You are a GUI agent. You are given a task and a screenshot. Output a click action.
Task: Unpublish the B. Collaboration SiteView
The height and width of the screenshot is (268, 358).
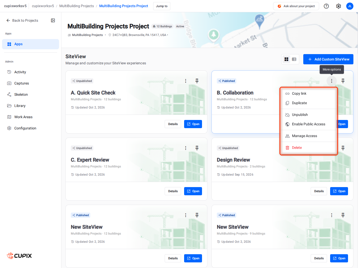pyautogui.click(x=309, y=115)
